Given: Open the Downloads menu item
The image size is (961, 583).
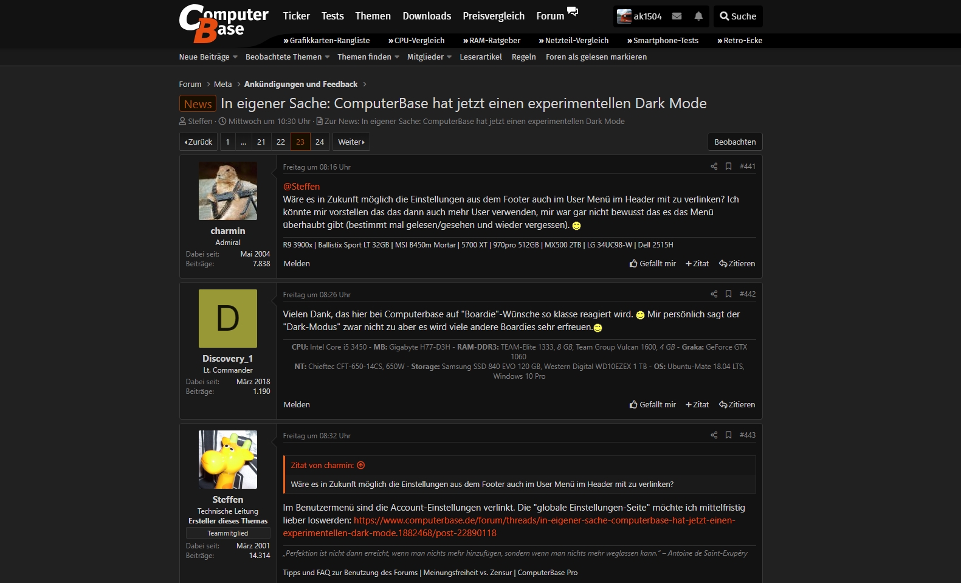Looking at the screenshot, I should (427, 16).
